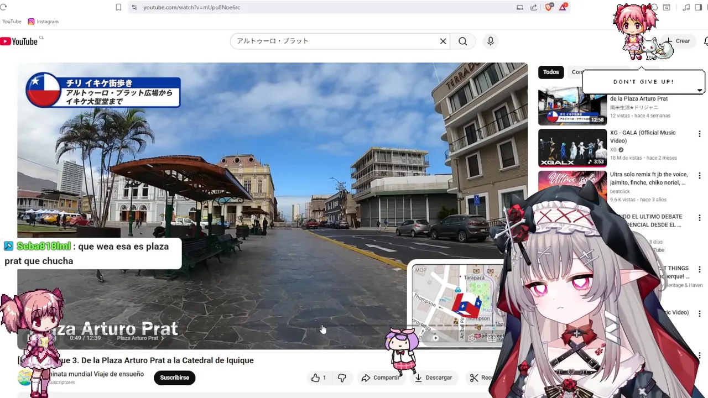Click the share page icon in address bar
708x398 pixels.
[x=534, y=7]
